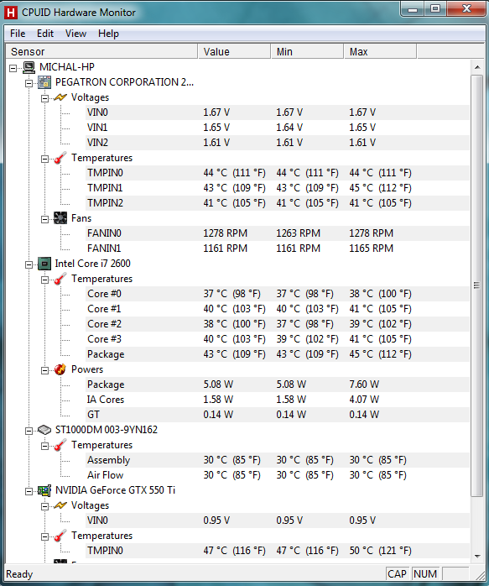
Task: Collapse the NVIDIA Voltages group
Action: click(44, 506)
